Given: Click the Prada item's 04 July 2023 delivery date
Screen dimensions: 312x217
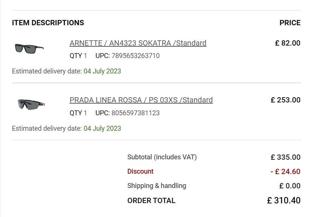Looking at the screenshot, I should (102, 128).
